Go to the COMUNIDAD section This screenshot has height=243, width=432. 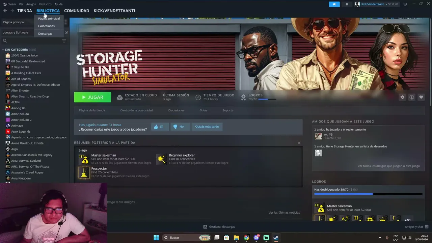(x=77, y=11)
